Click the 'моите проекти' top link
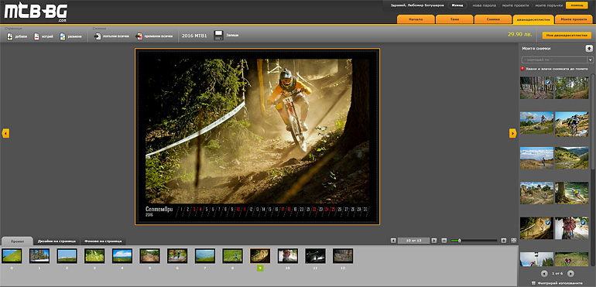This screenshot has height=287, width=596. [516, 5]
